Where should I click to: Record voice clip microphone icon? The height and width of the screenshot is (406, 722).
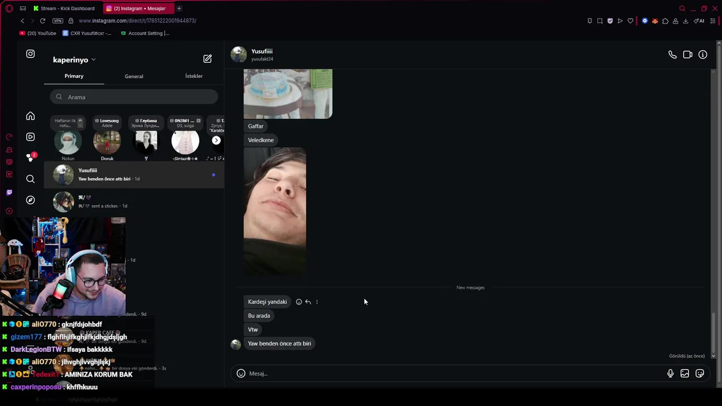click(x=670, y=373)
